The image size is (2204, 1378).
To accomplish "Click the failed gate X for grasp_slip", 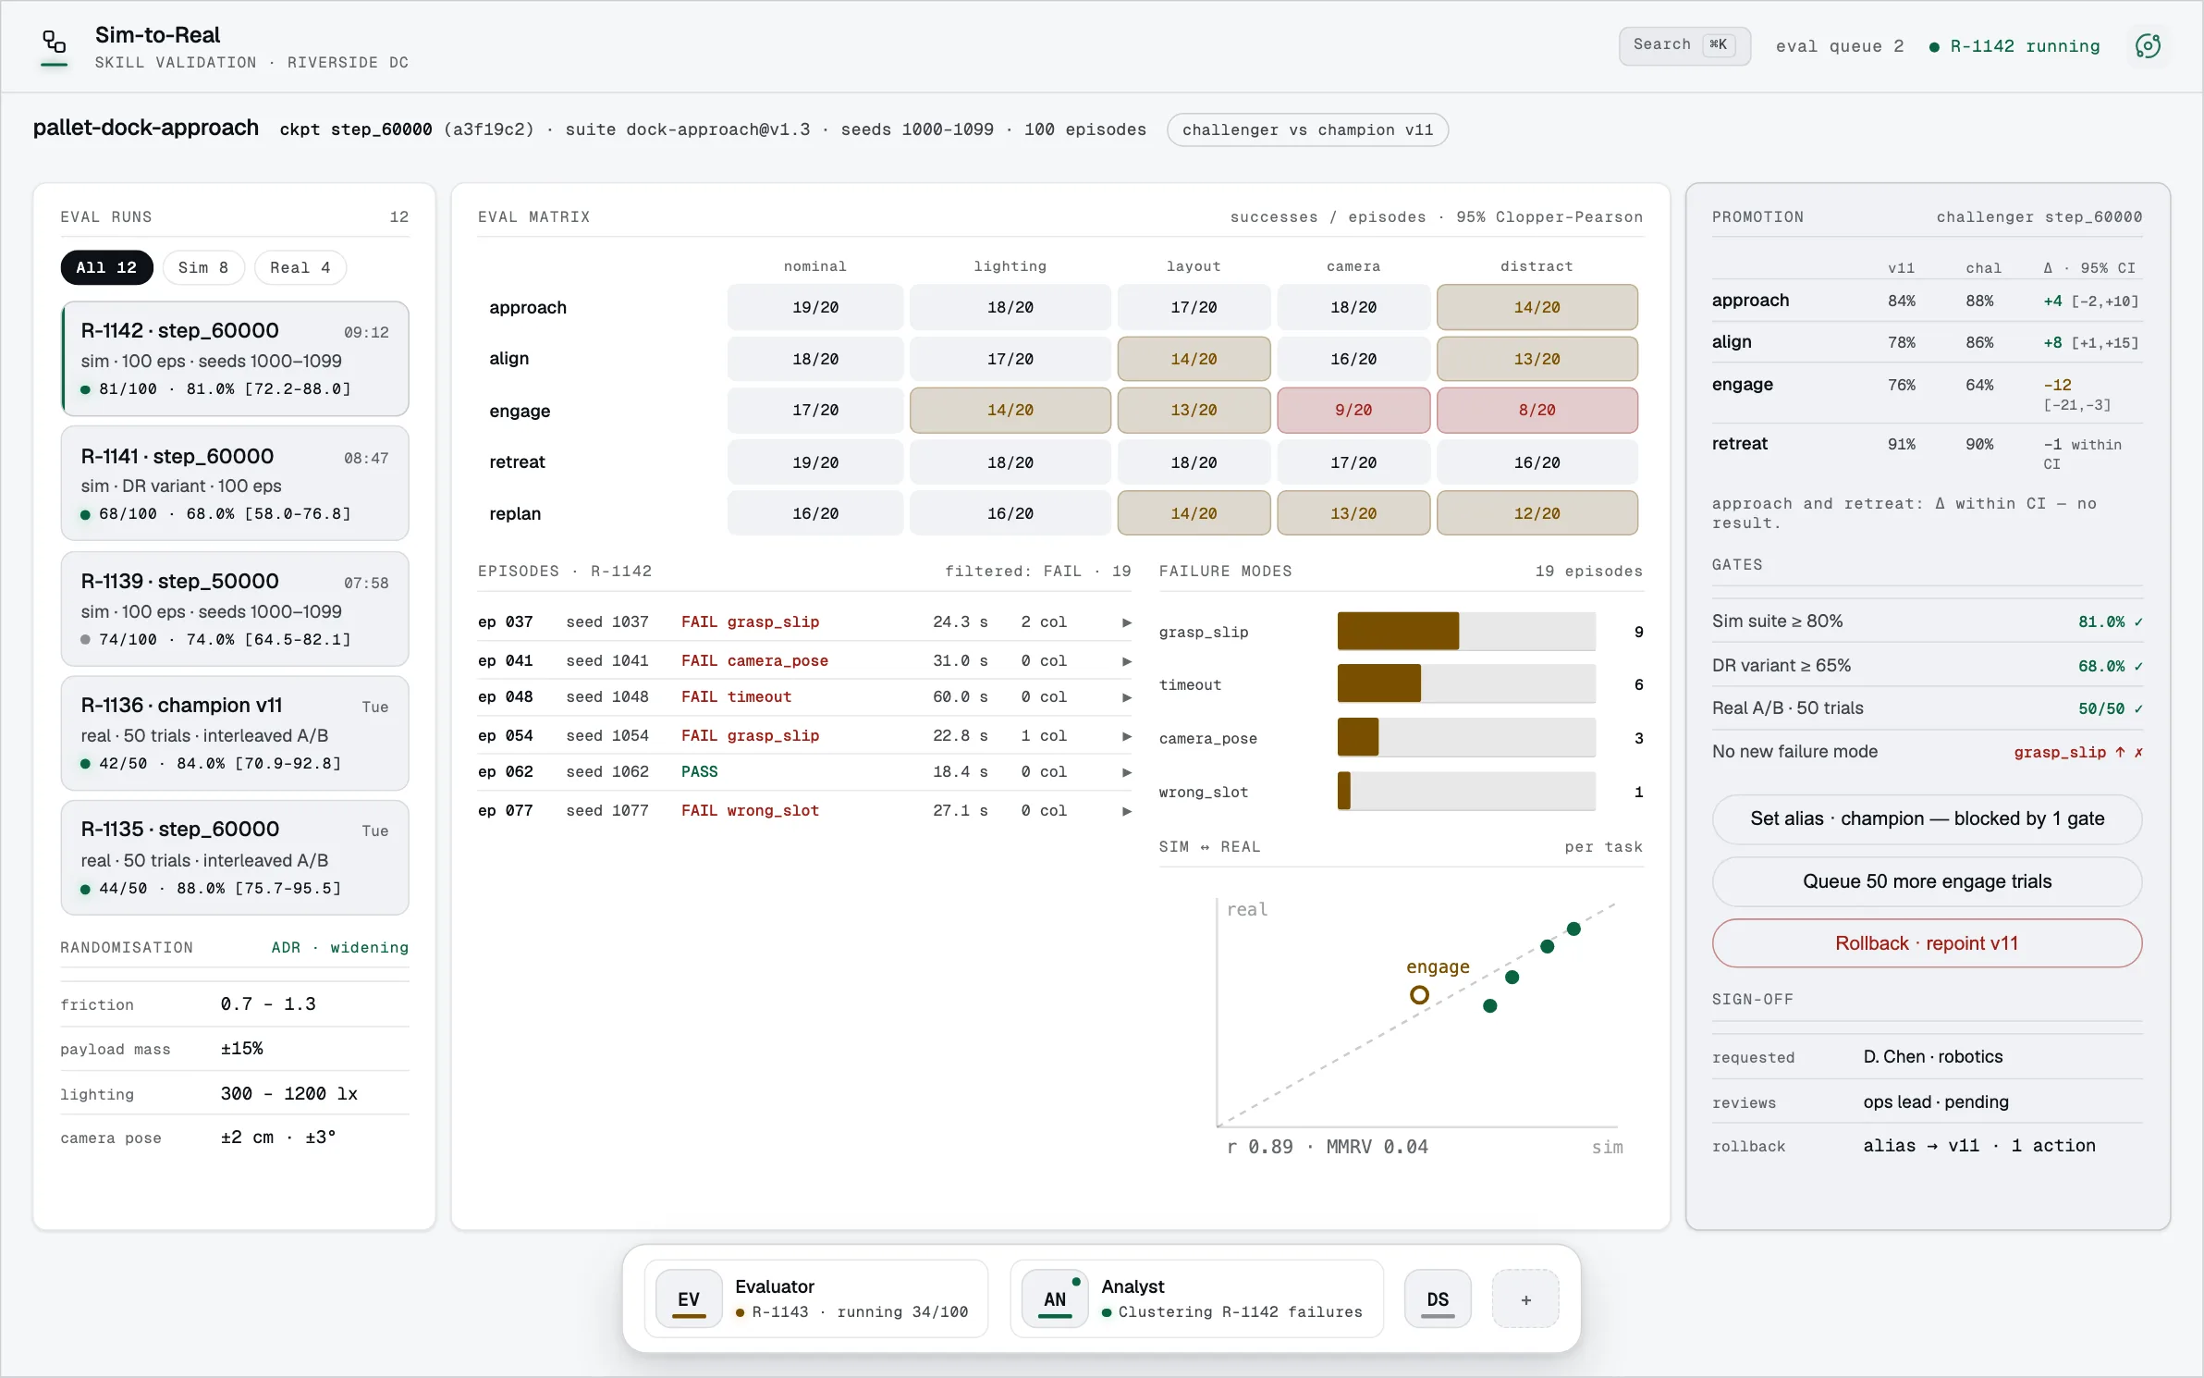I will pos(2138,752).
